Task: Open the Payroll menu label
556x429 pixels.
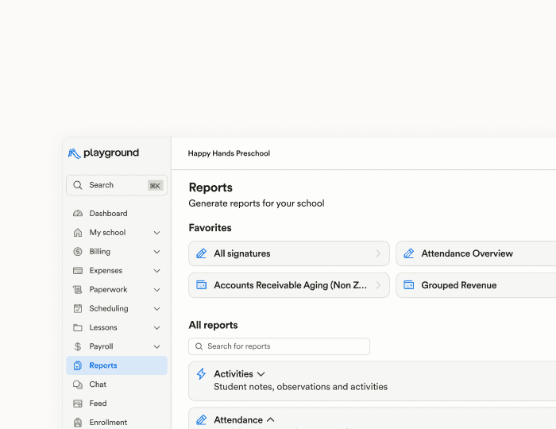Action: [101, 346]
